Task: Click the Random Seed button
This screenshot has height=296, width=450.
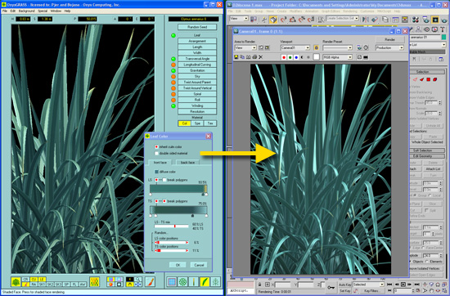Action: [x=197, y=27]
